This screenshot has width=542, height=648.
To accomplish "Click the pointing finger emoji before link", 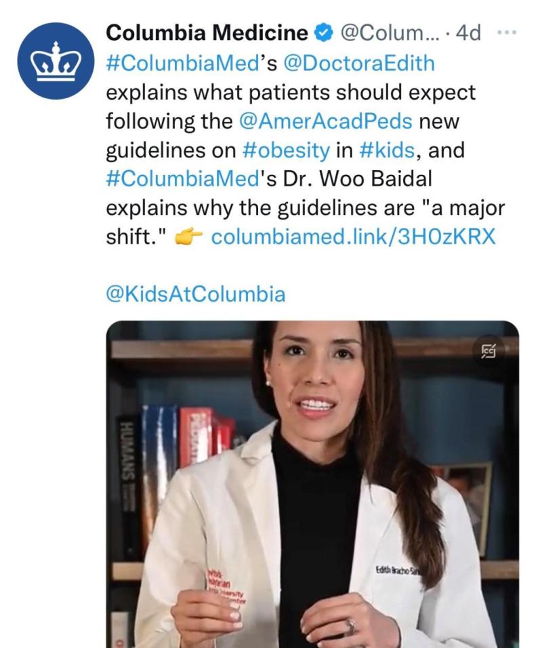I will point(188,238).
